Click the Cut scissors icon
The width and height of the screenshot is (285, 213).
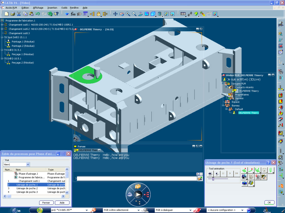19,14
